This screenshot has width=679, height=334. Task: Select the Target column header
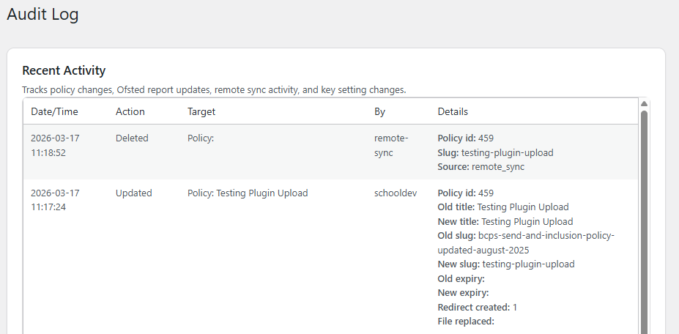tap(201, 111)
